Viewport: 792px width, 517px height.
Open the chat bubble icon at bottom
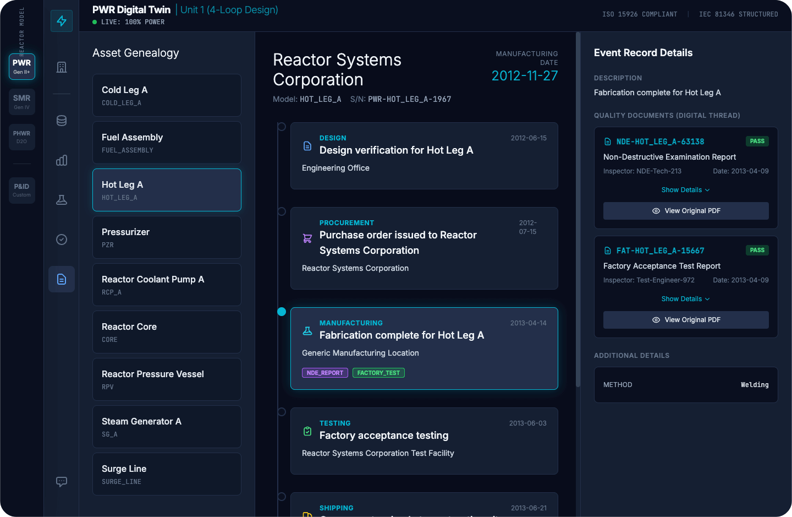[x=62, y=482]
